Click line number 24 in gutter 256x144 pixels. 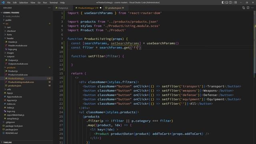(61, 112)
